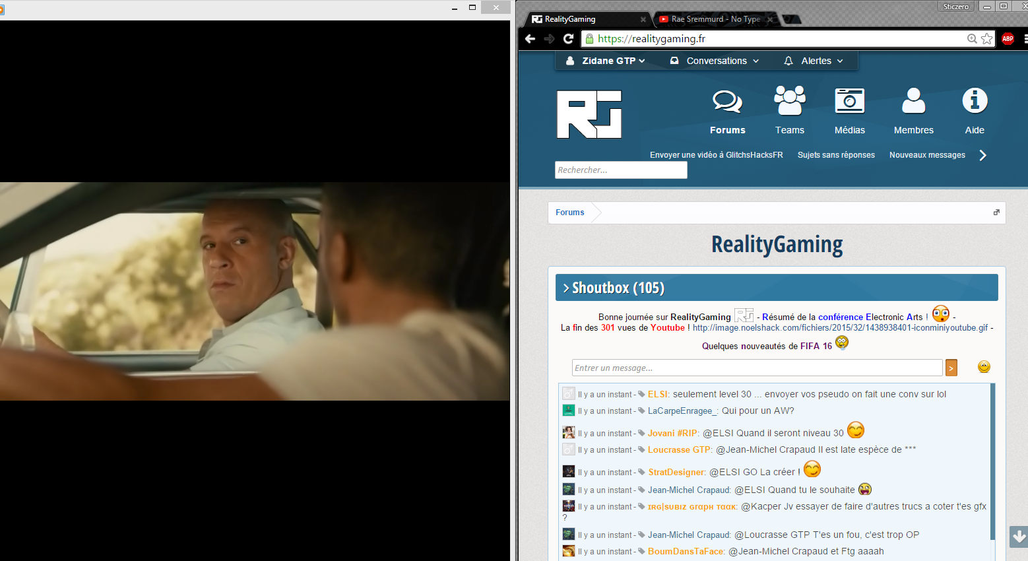Click the Aide navigation label

(975, 130)
